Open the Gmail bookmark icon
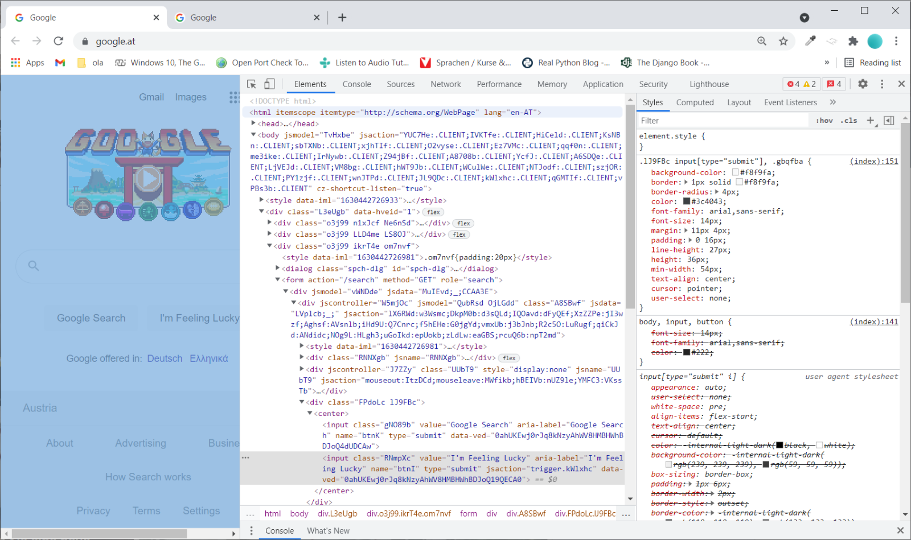Screen dimensions: 911x540 pos(60,63)
